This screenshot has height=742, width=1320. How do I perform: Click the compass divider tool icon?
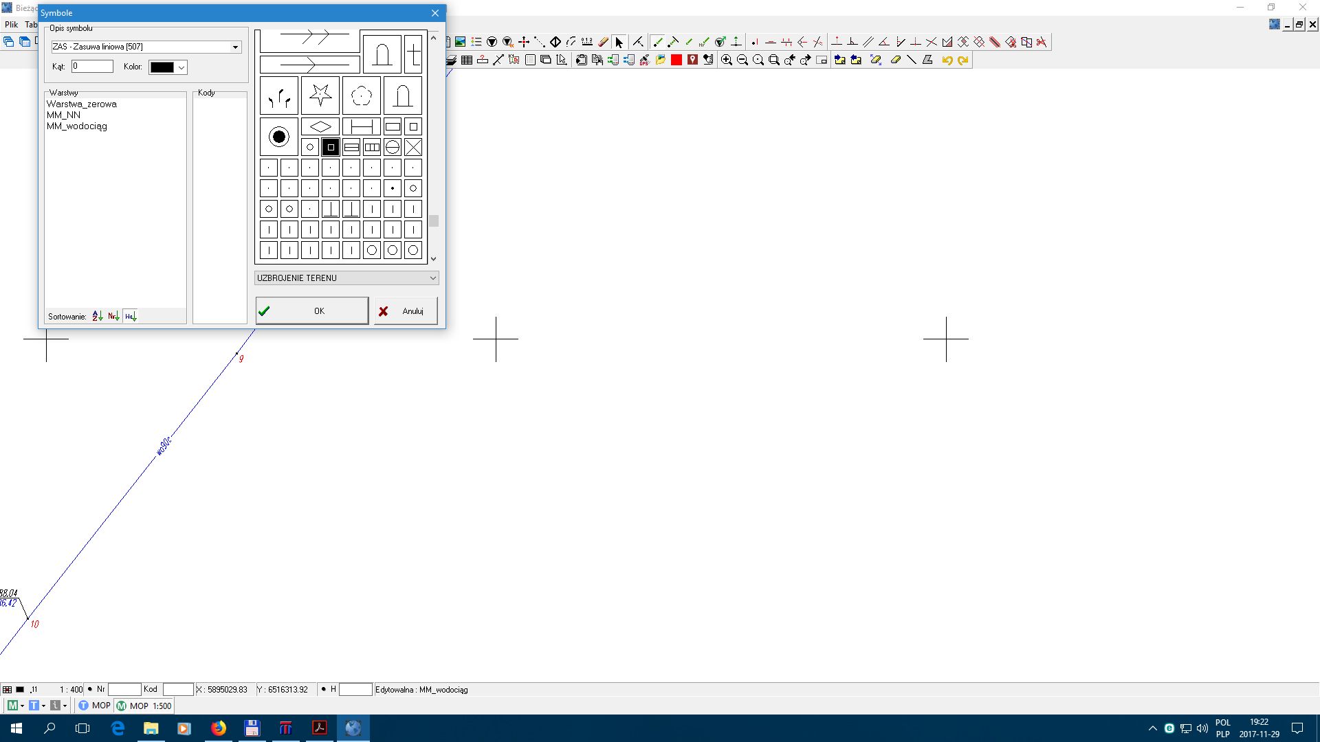pyautogui.click(x=639, y=42)
